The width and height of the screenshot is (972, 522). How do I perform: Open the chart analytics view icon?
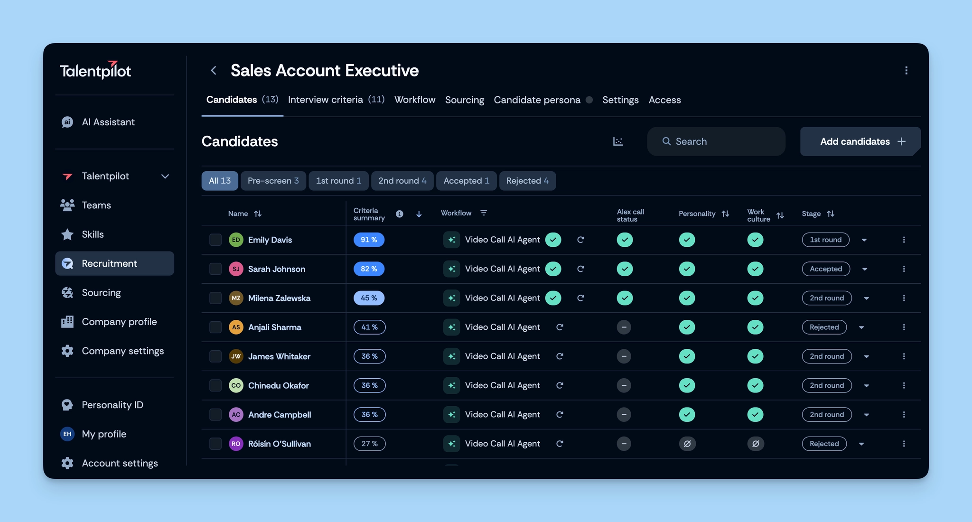coord(617,141)
